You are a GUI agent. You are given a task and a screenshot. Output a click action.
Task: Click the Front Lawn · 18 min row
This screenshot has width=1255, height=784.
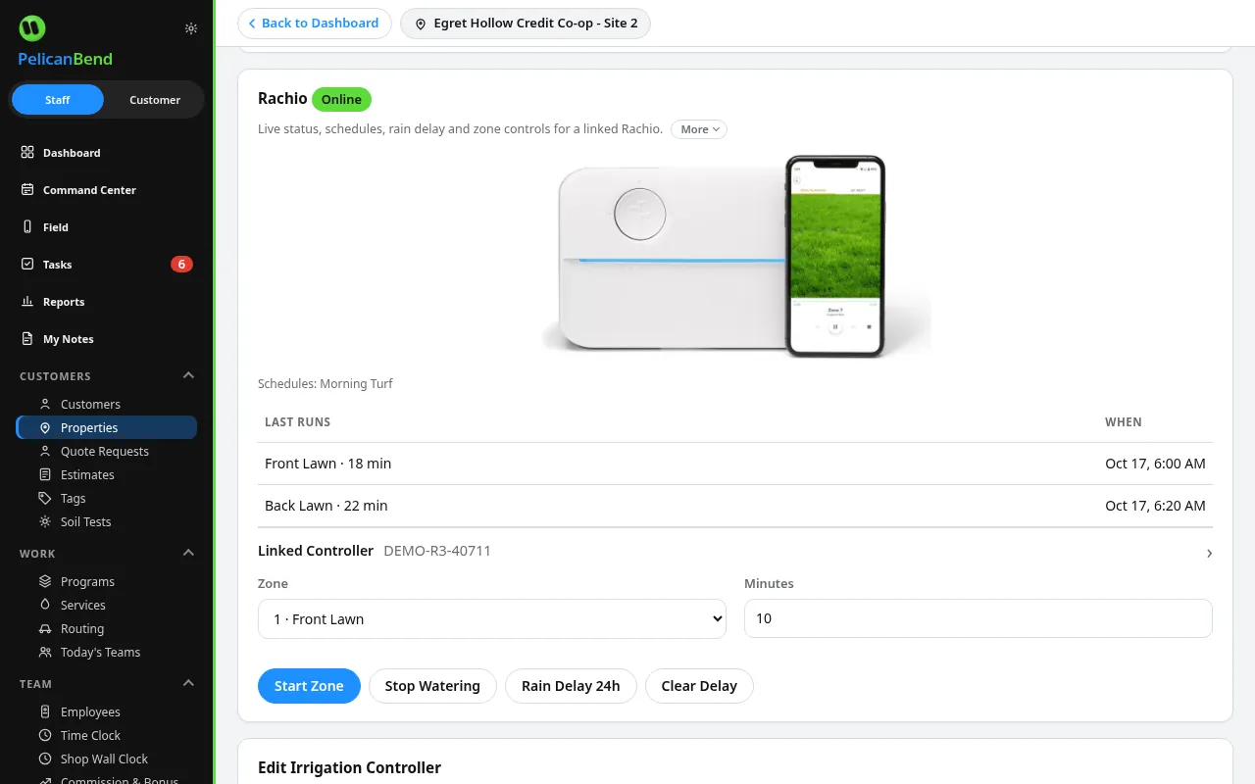point(735,464)
